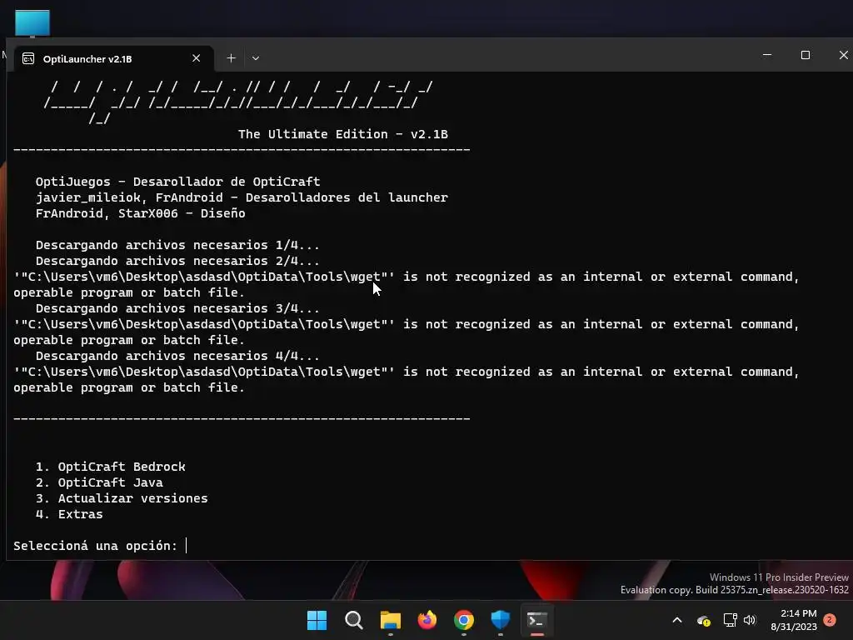
Task: Click the Terminal icon in taskbar
Action: [x=537, y=620]
